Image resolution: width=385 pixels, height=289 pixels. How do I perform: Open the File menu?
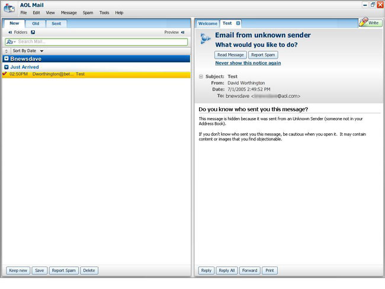click(24, 13)
